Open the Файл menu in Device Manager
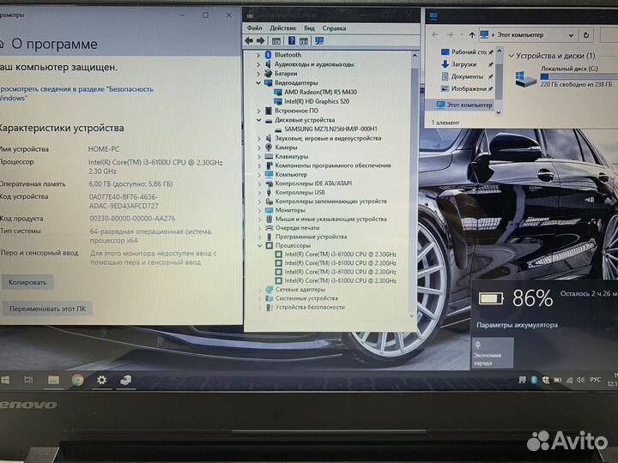Screen dimensions: 618x463 coord(254,28)
